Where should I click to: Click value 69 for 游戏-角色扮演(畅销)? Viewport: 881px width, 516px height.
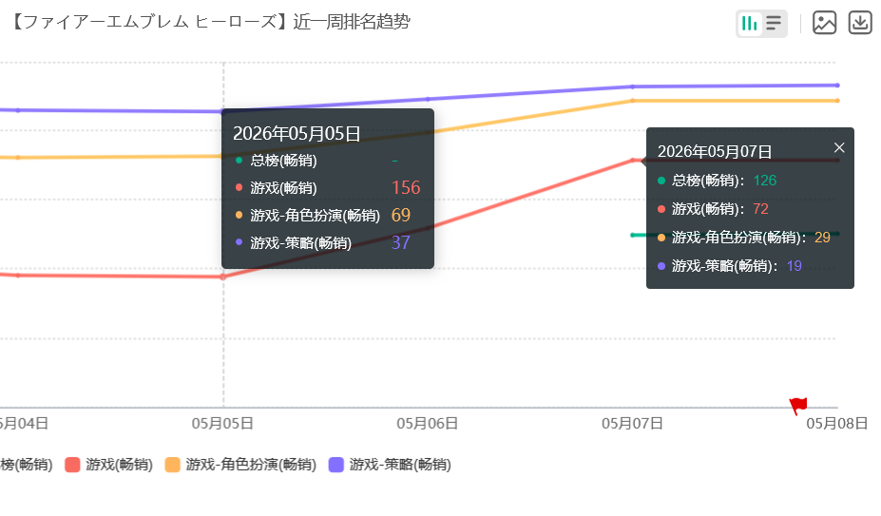click(x=401, y=215)
